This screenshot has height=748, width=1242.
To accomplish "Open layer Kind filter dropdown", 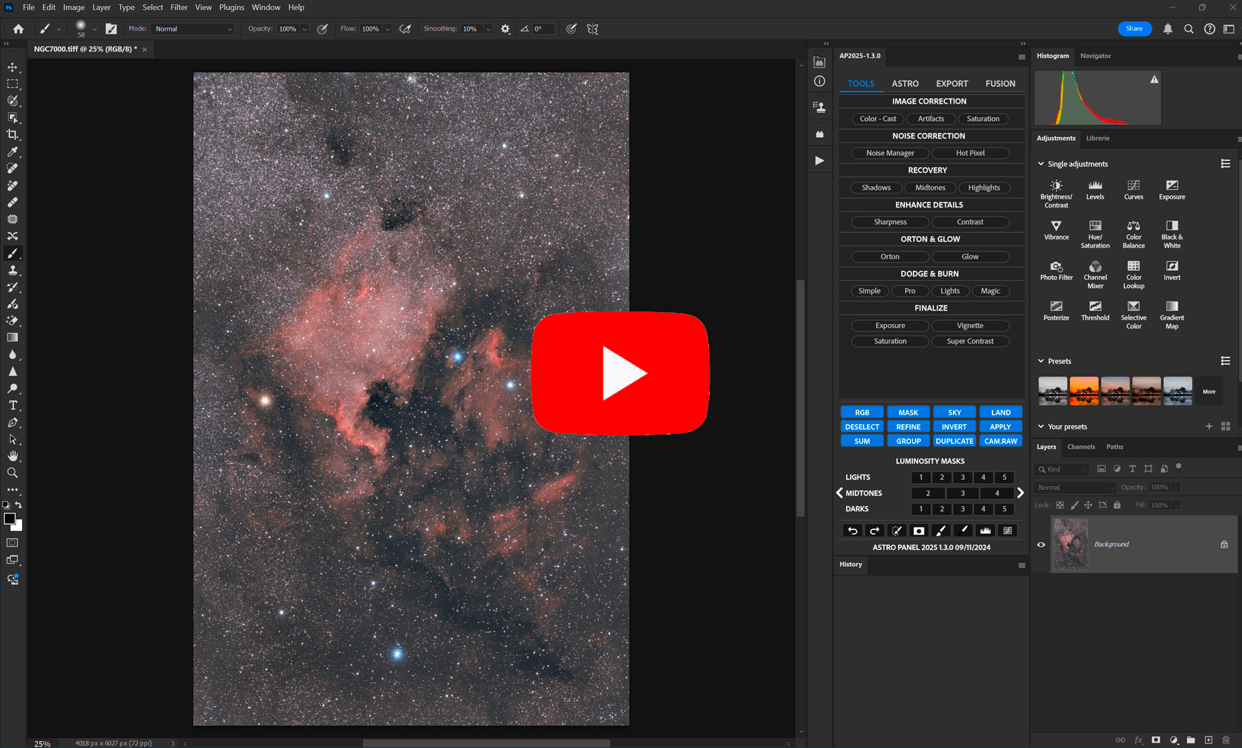I will click(x=1062, y=469).
